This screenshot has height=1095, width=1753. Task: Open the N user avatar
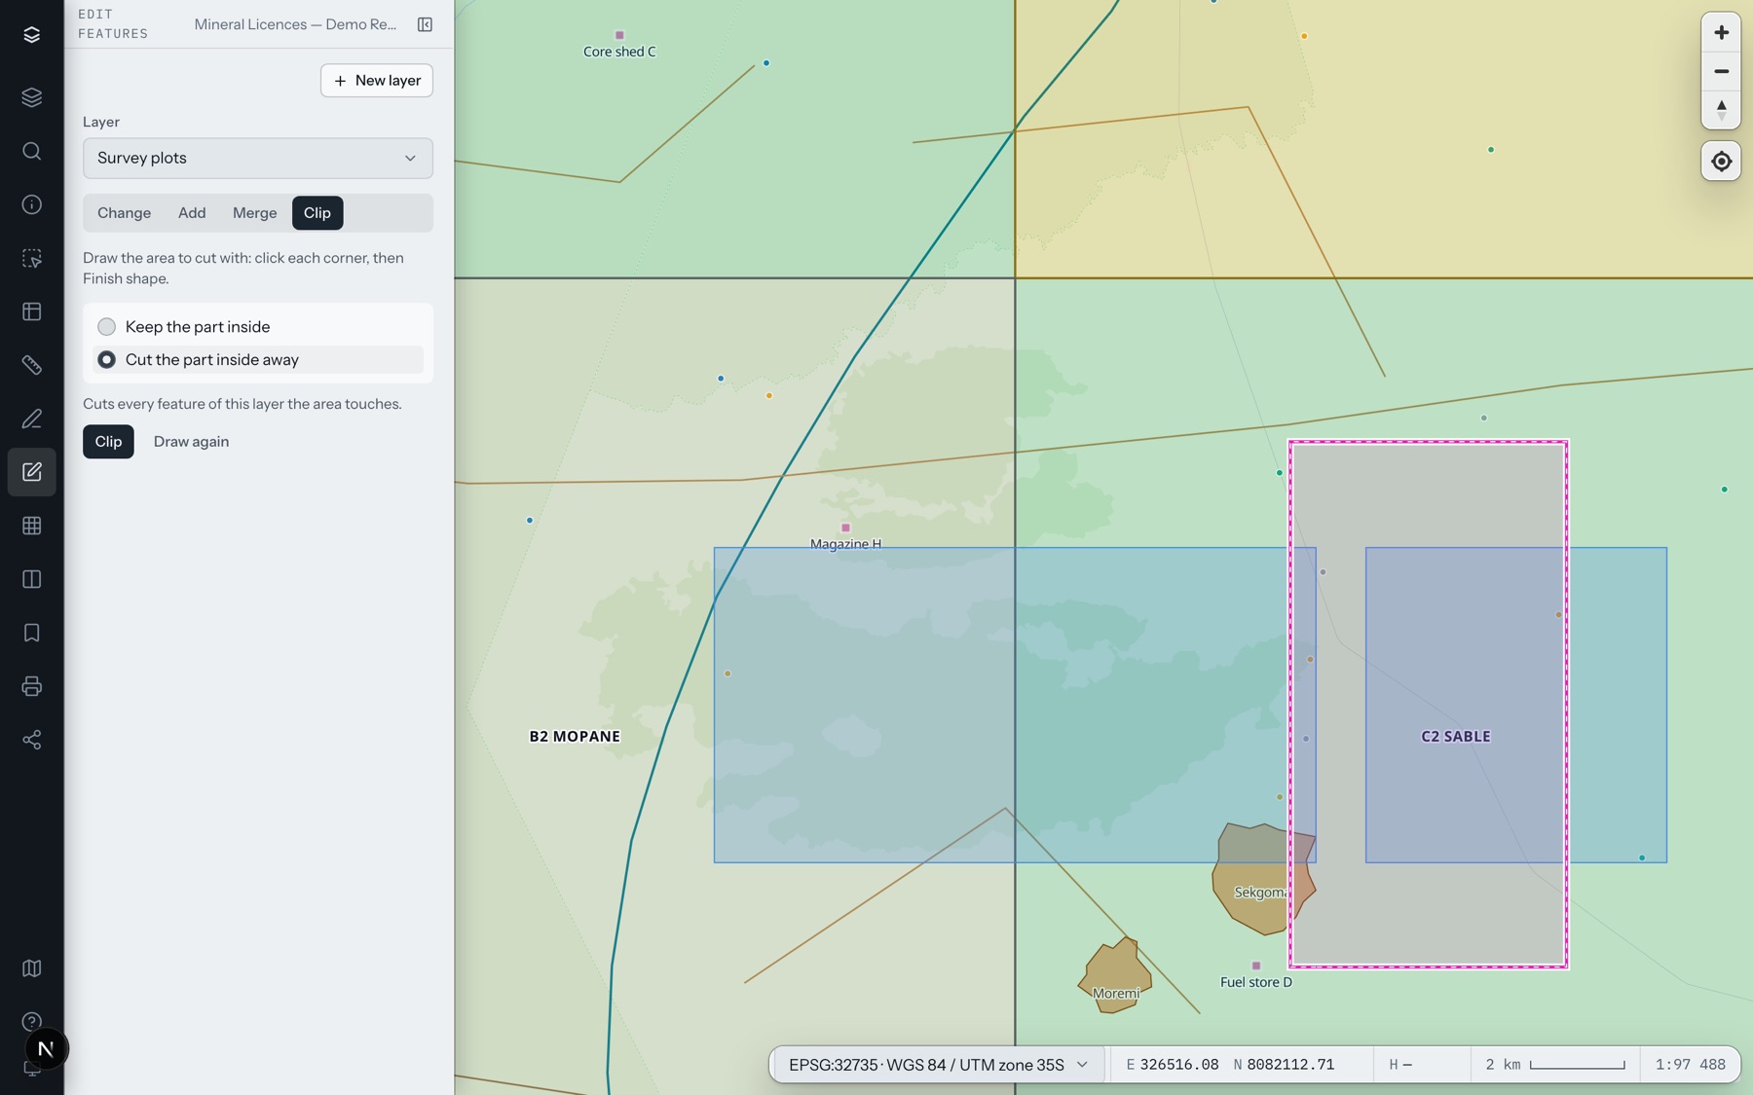pyautogui.click(x=46, y=1049)
